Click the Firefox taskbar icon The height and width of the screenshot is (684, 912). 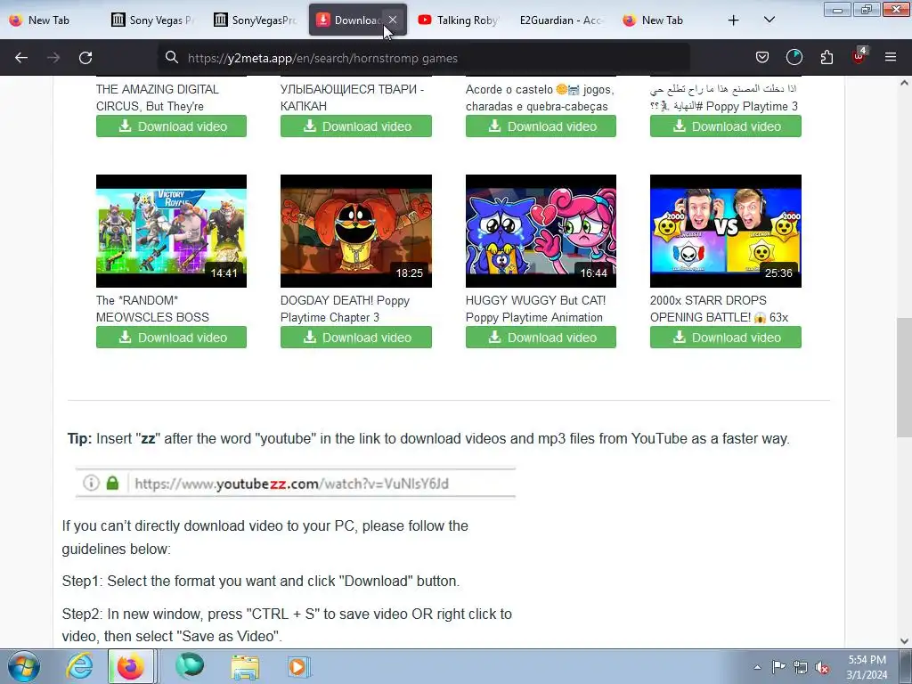pos(131,666)
